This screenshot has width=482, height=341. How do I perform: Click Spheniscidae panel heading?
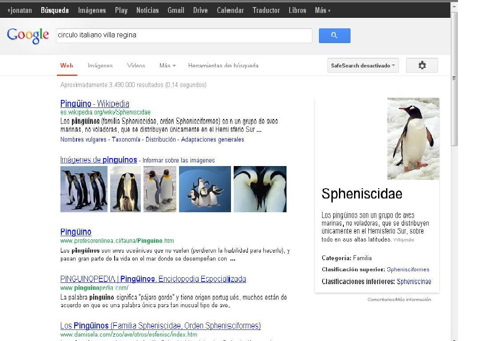coord(362,194)
